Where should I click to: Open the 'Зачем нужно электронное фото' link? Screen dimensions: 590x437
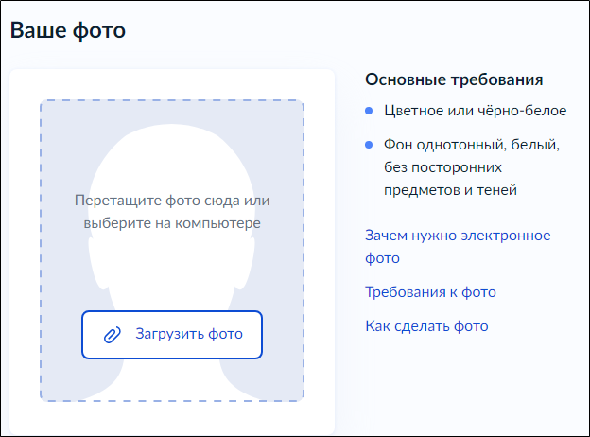point(458,236)
